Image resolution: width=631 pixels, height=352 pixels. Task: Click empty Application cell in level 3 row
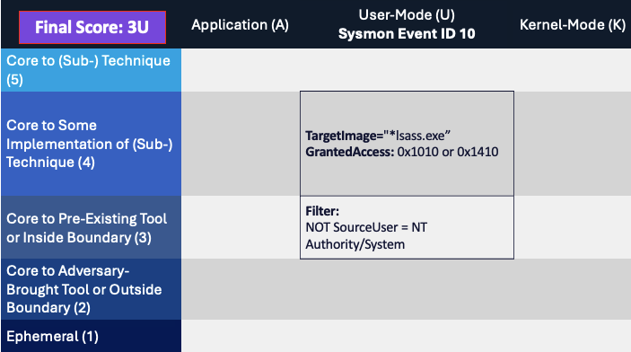point(241,227)
